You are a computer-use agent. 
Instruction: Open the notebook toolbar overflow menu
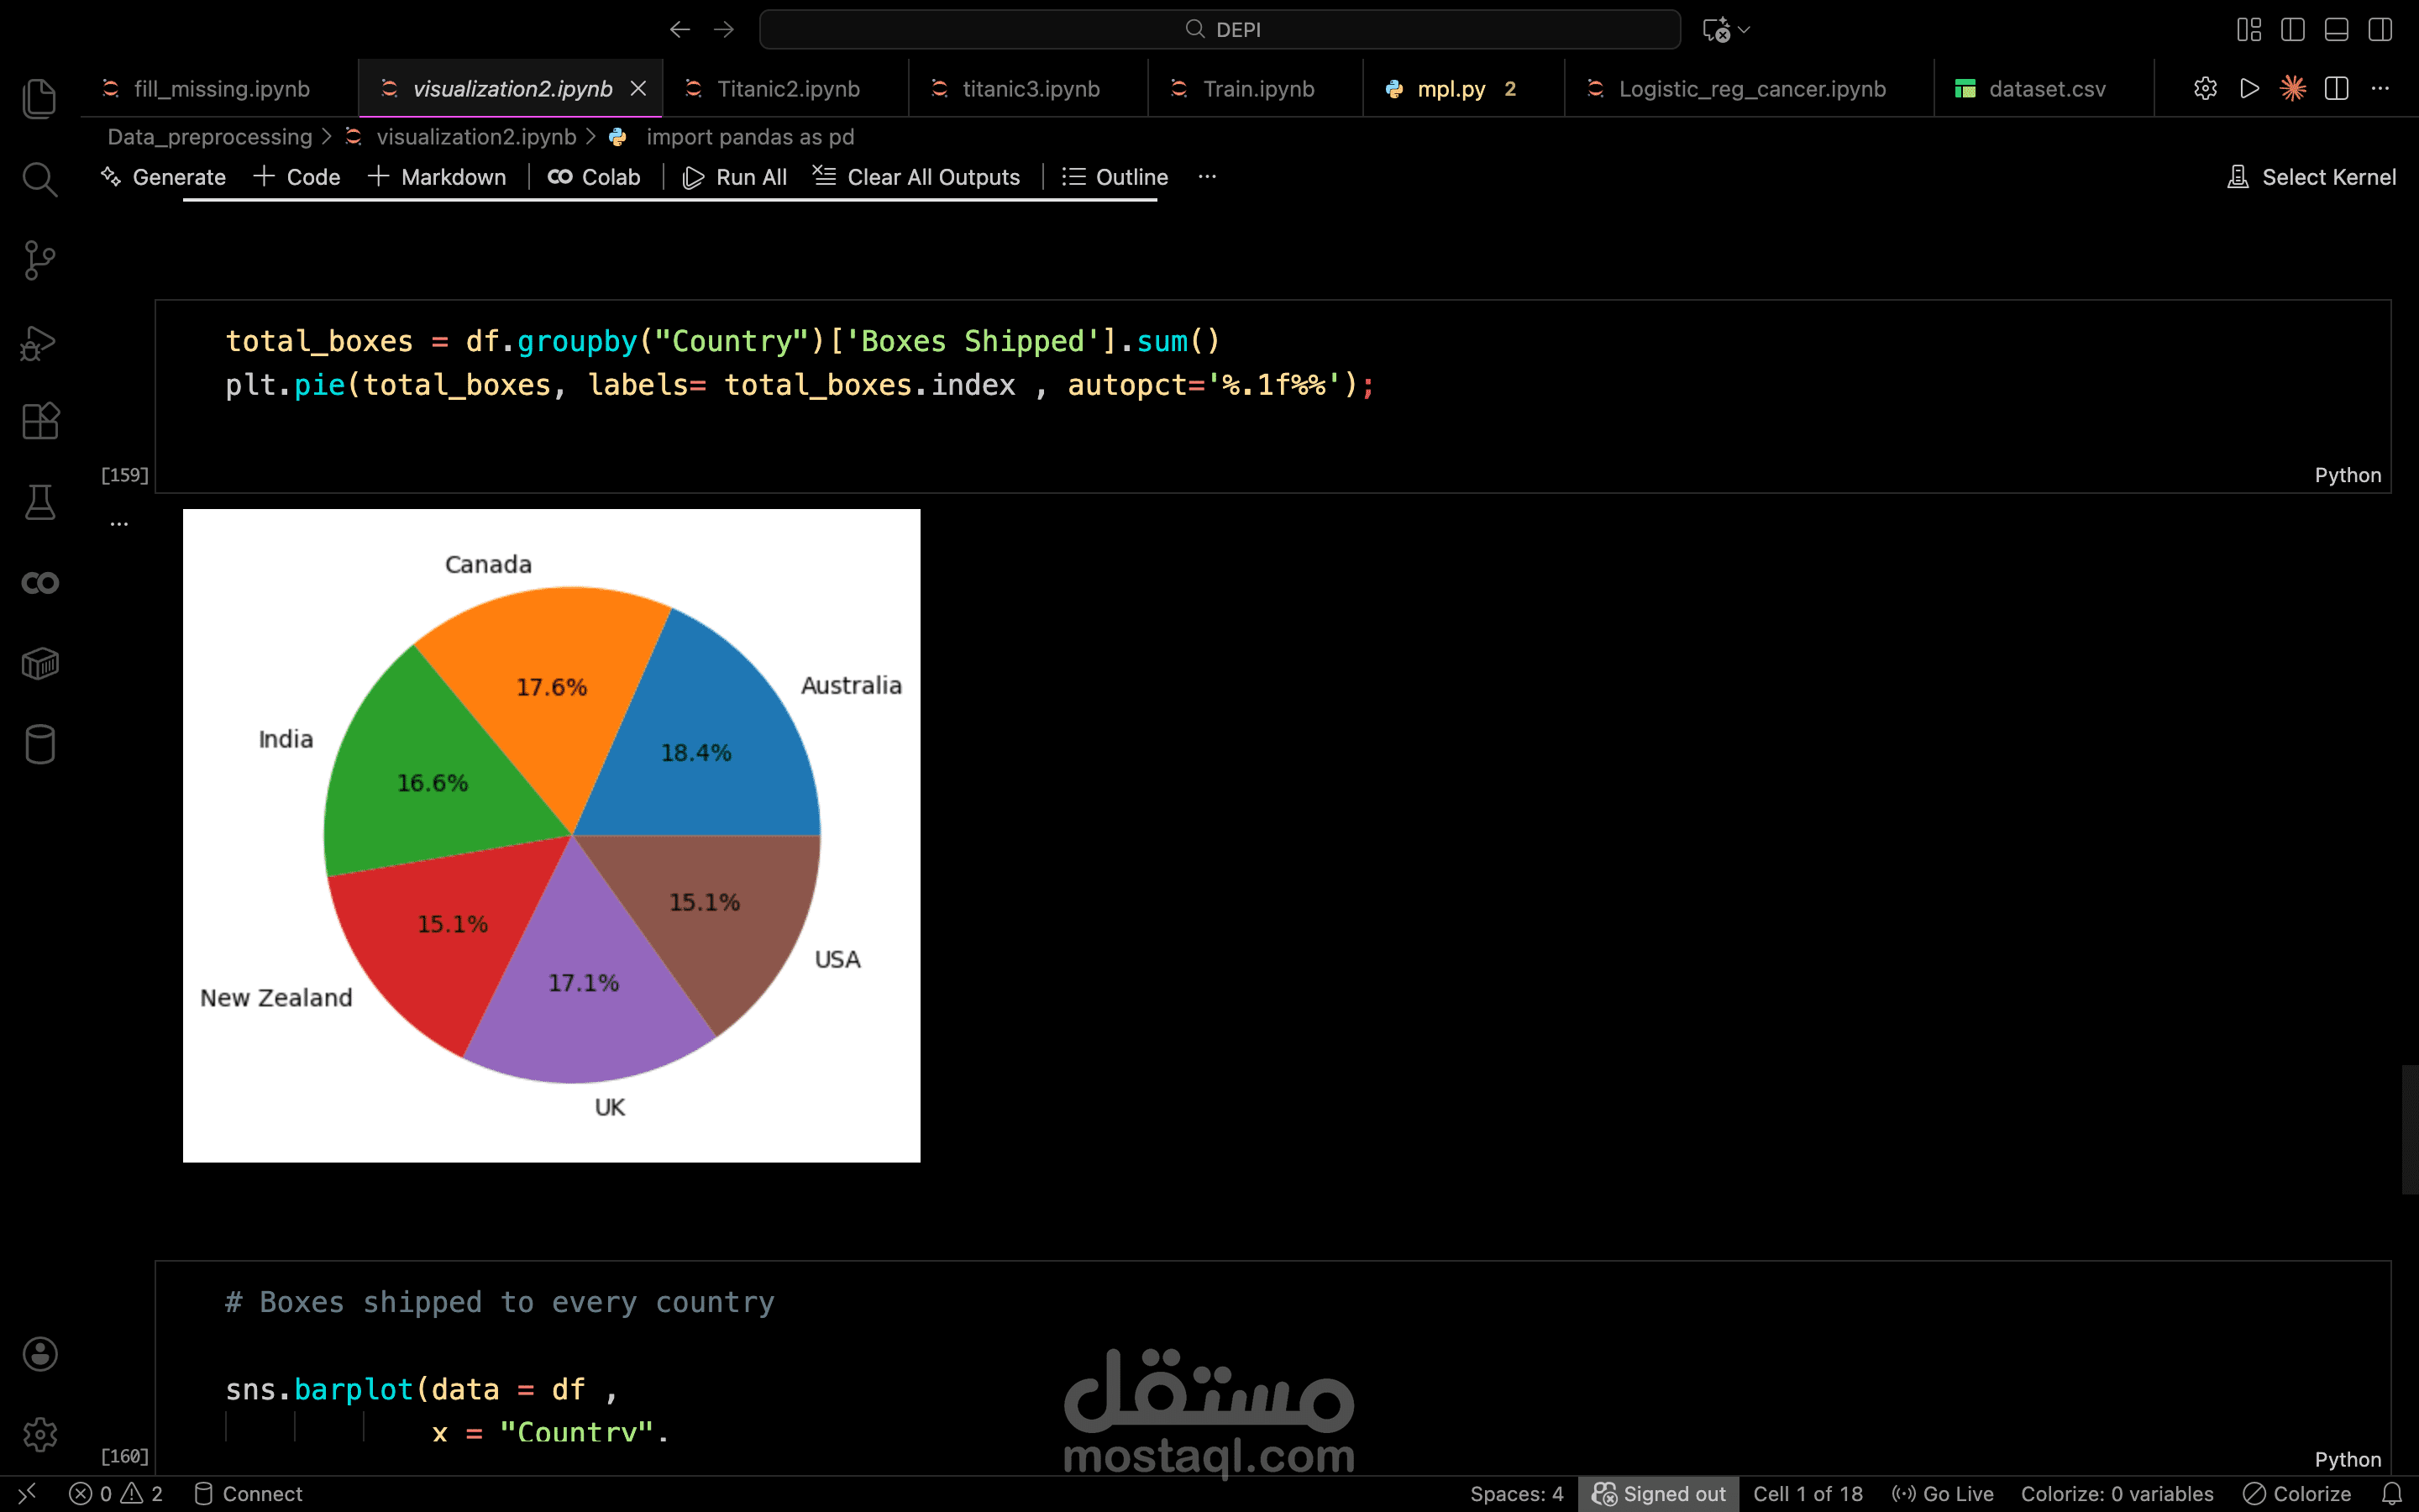click(1206, 177)
